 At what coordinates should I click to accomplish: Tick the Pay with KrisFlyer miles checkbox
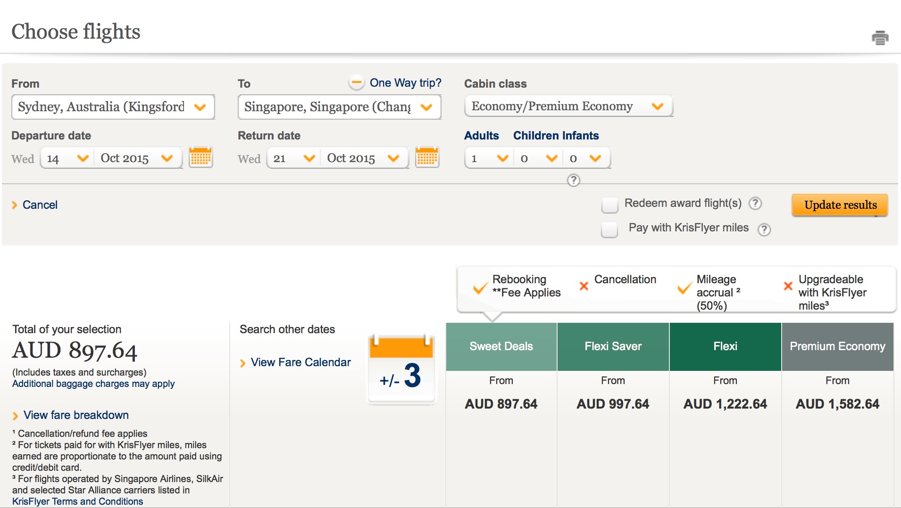point(609,229)
